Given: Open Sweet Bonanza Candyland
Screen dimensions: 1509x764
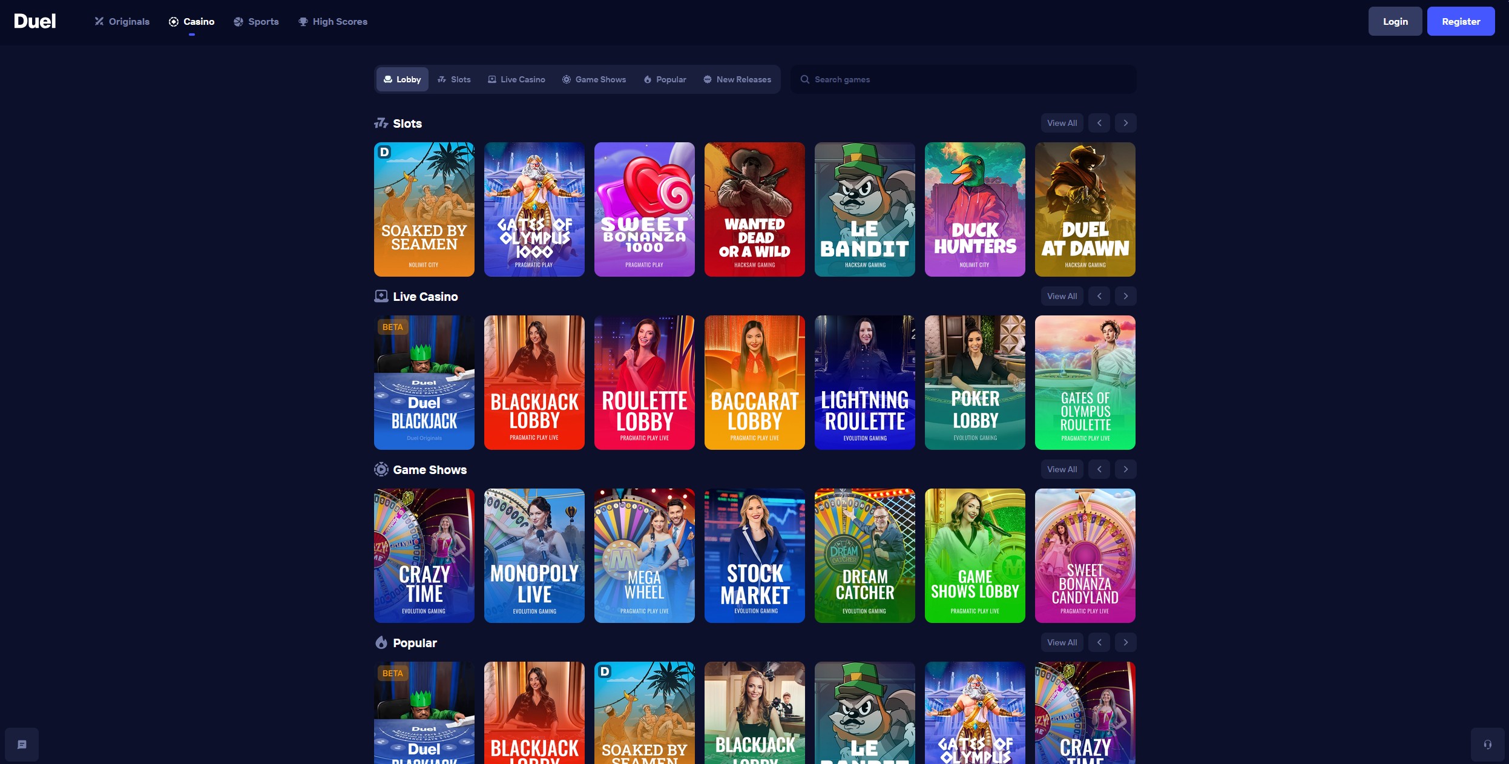Looking at the screenshot, I should pos(1085,556).
